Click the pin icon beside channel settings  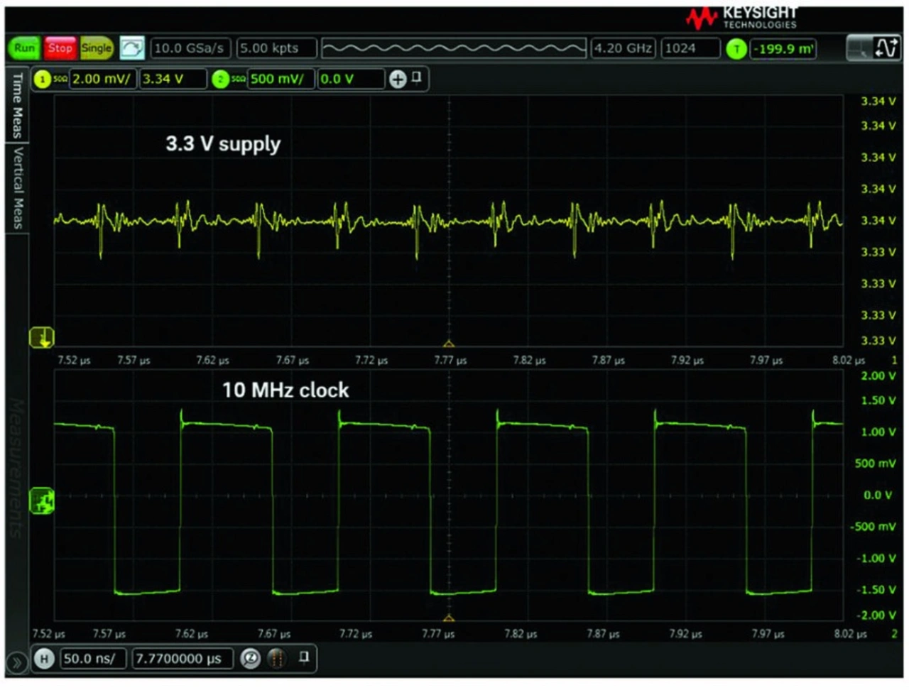point(417,77)
